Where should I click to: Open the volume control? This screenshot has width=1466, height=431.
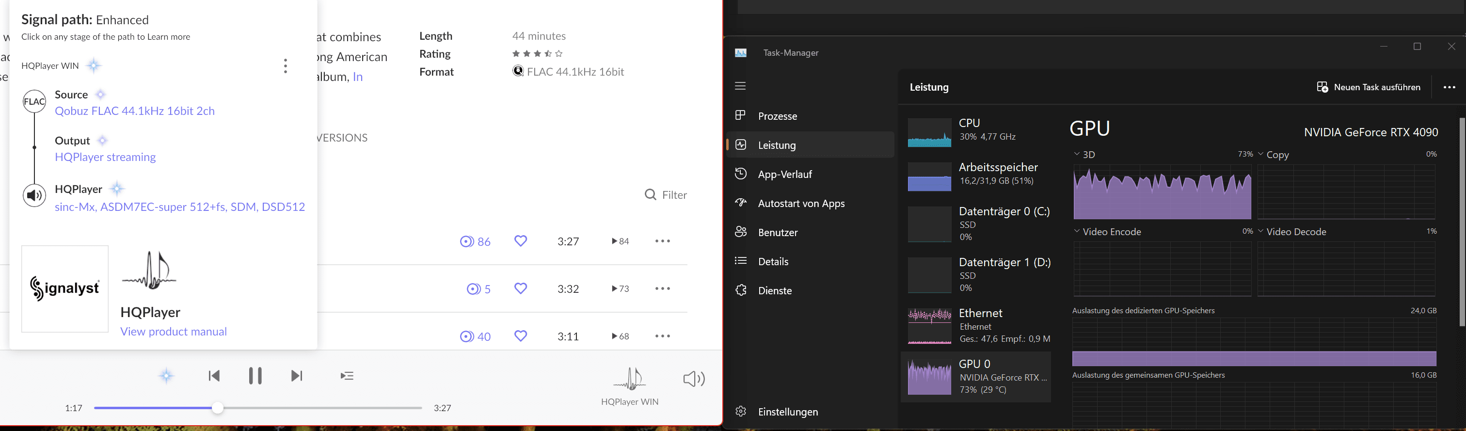coord(694,379)
